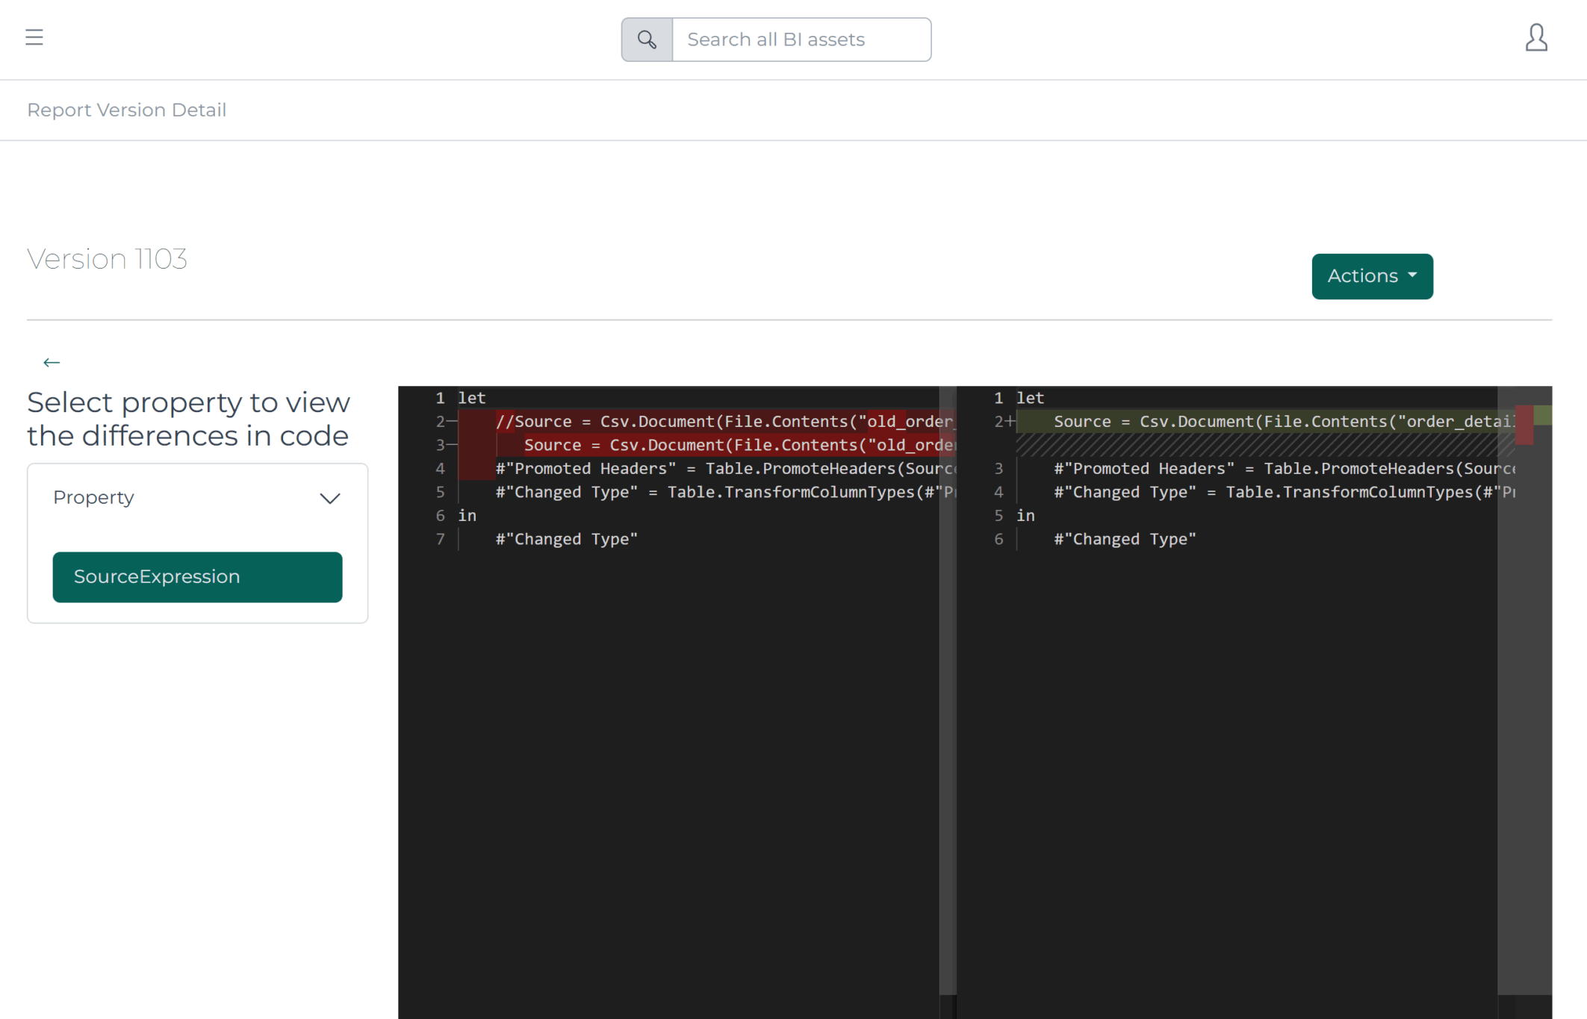This screenshot has width=1587, height=1019.
Task: Click the minus marker on left line 3
Action: [452, 446]
